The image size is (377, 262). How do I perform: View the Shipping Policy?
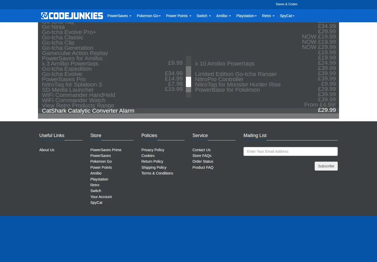pyautogui.click(x=154, y=167)
